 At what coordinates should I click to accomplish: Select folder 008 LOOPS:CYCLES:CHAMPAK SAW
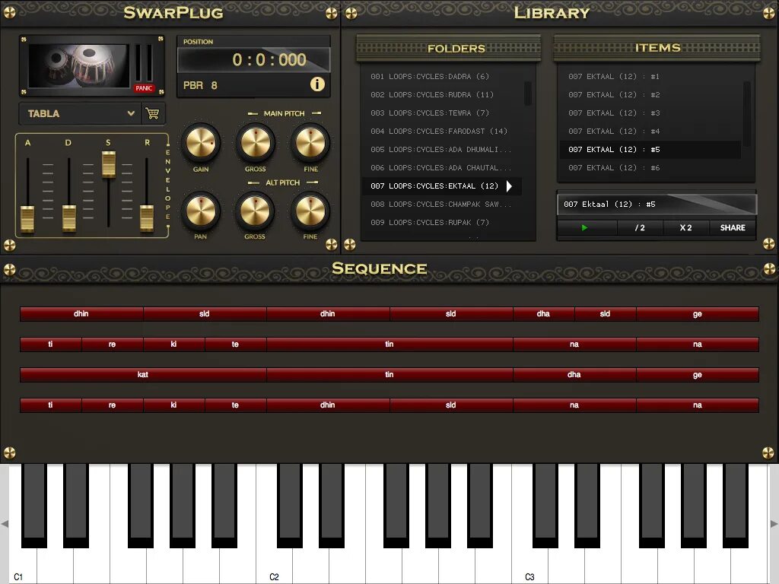pos(440,205)
